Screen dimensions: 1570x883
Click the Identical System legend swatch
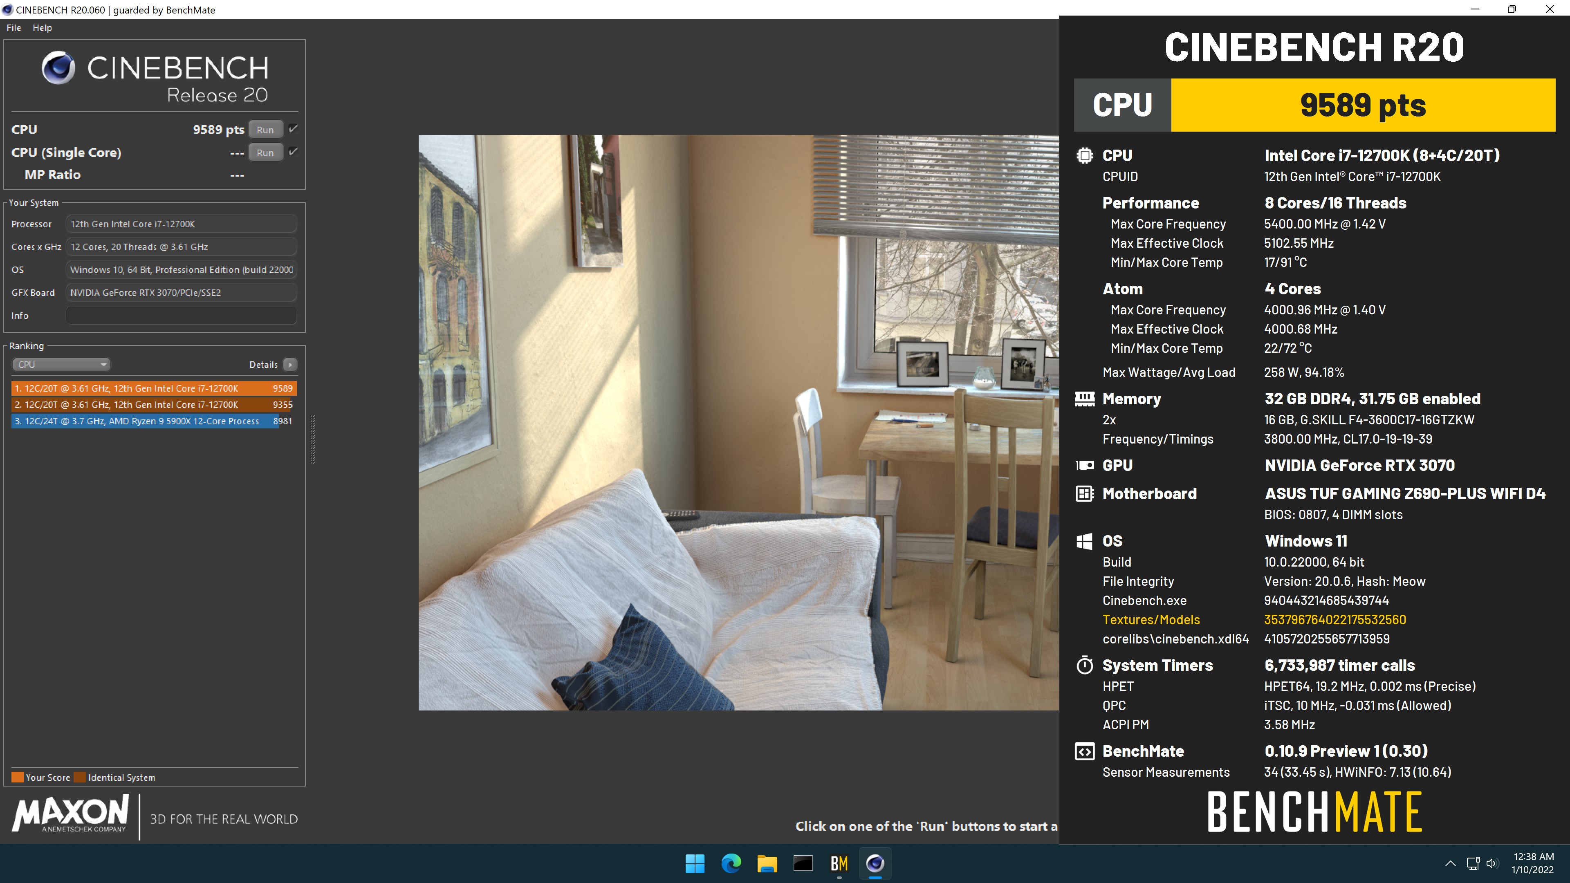click(79, 777)
